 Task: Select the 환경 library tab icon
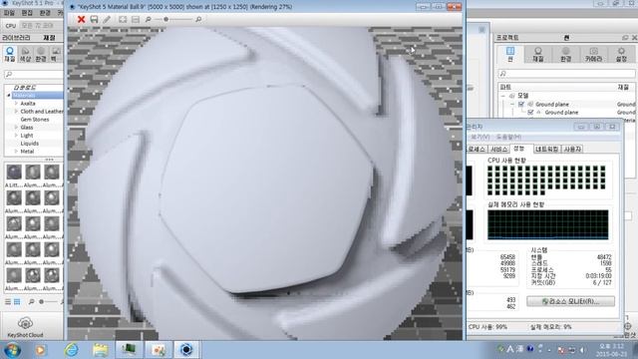(41, 54)
